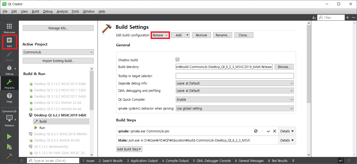Open Qt Quick Compiler dropdown
357x164 pixels.
235,99
